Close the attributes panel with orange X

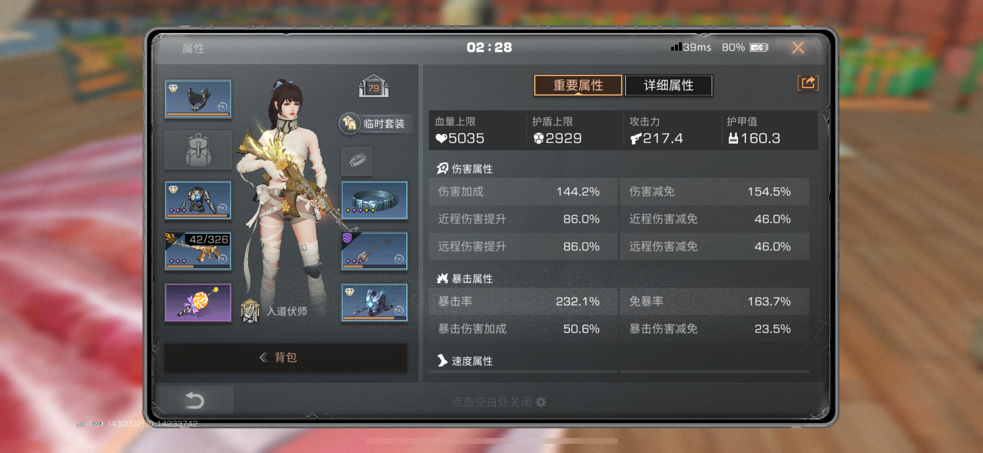(x=798, y=48)
